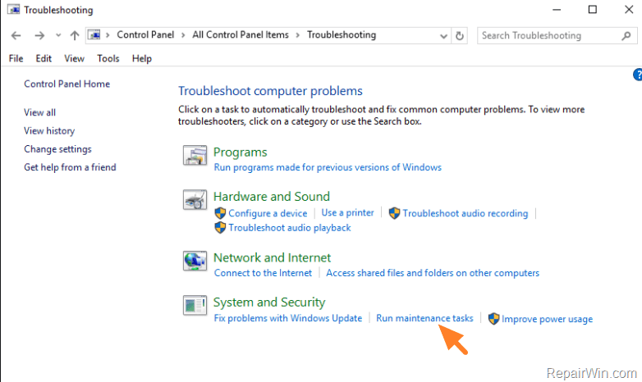Open Configure a device troubleshooter
The width and height of the screenshot is (642, 382).
click(268, 213)
